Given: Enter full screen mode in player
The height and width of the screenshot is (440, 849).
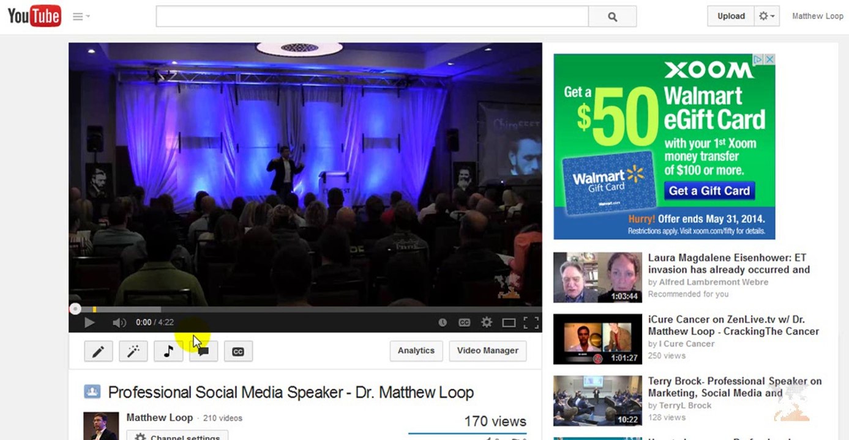Looking at the screenshot, I should (x=531, y=323).
